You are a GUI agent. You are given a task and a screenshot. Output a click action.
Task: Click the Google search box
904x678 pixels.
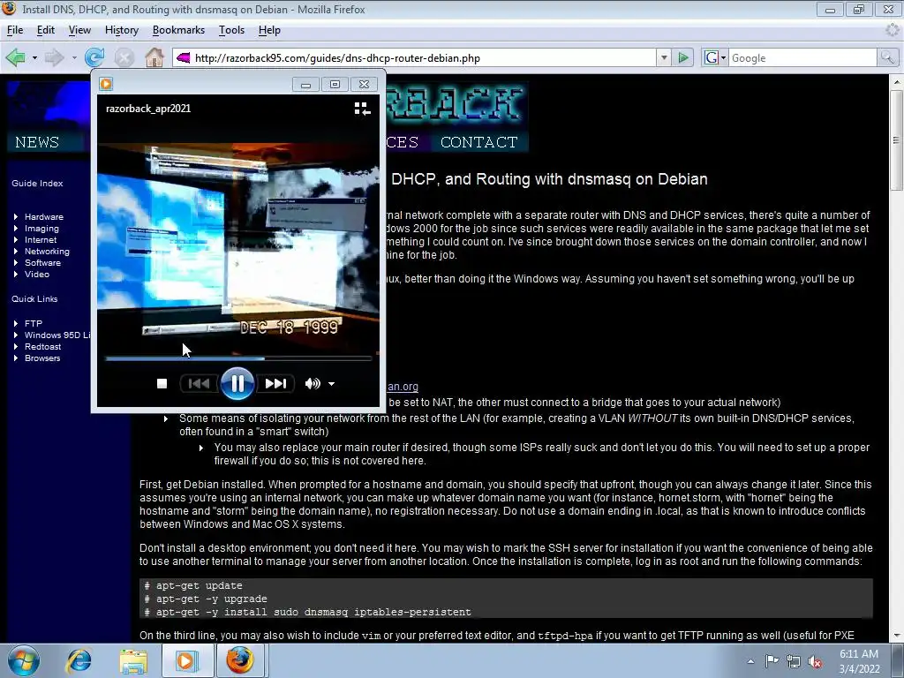coord(803,57)
